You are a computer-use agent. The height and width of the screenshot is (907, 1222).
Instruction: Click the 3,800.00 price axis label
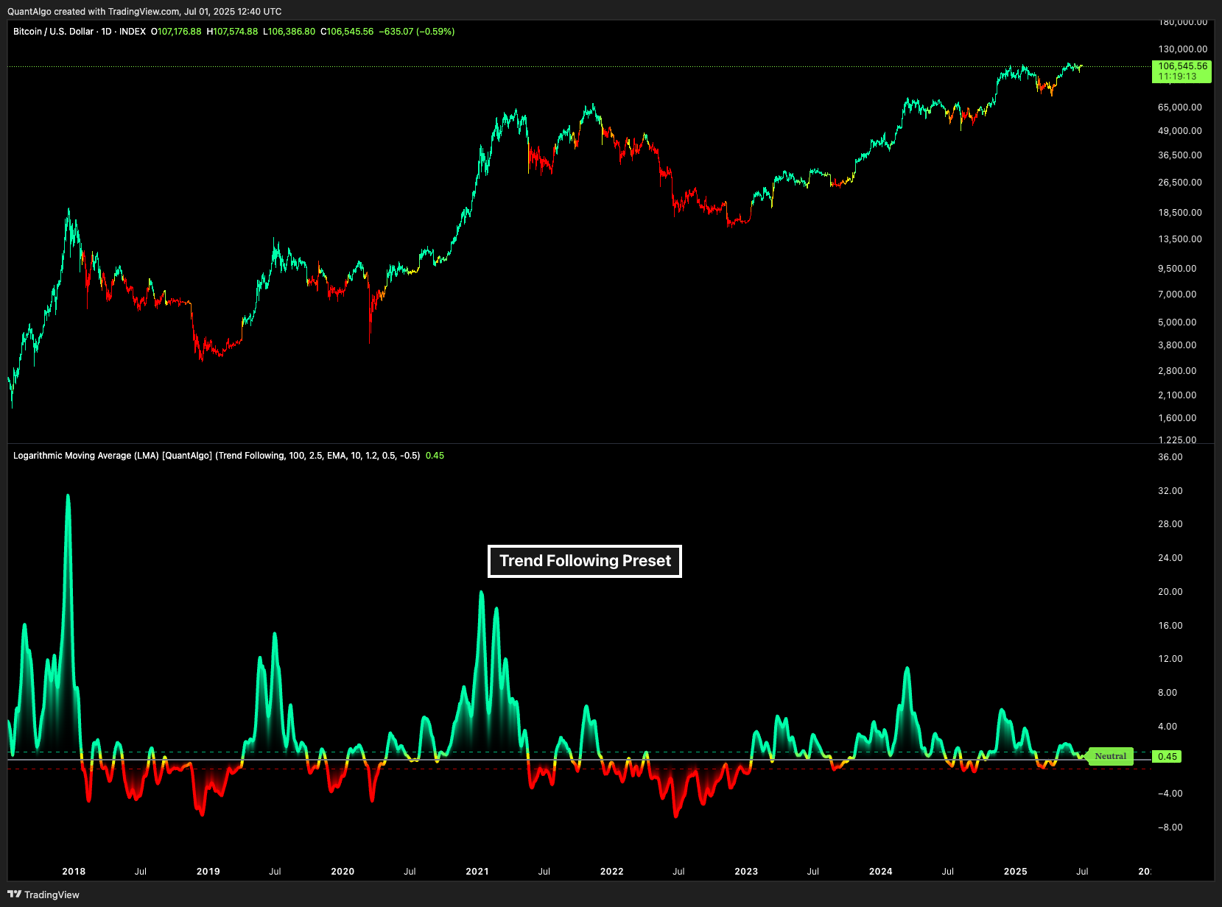coord(1177,345)
